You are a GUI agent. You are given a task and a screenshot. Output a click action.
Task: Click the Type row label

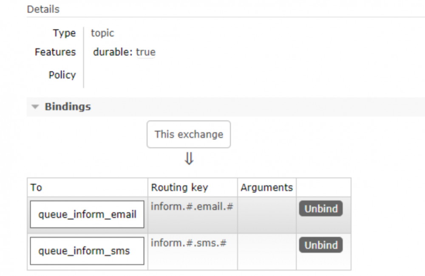(x=64, y=33)
